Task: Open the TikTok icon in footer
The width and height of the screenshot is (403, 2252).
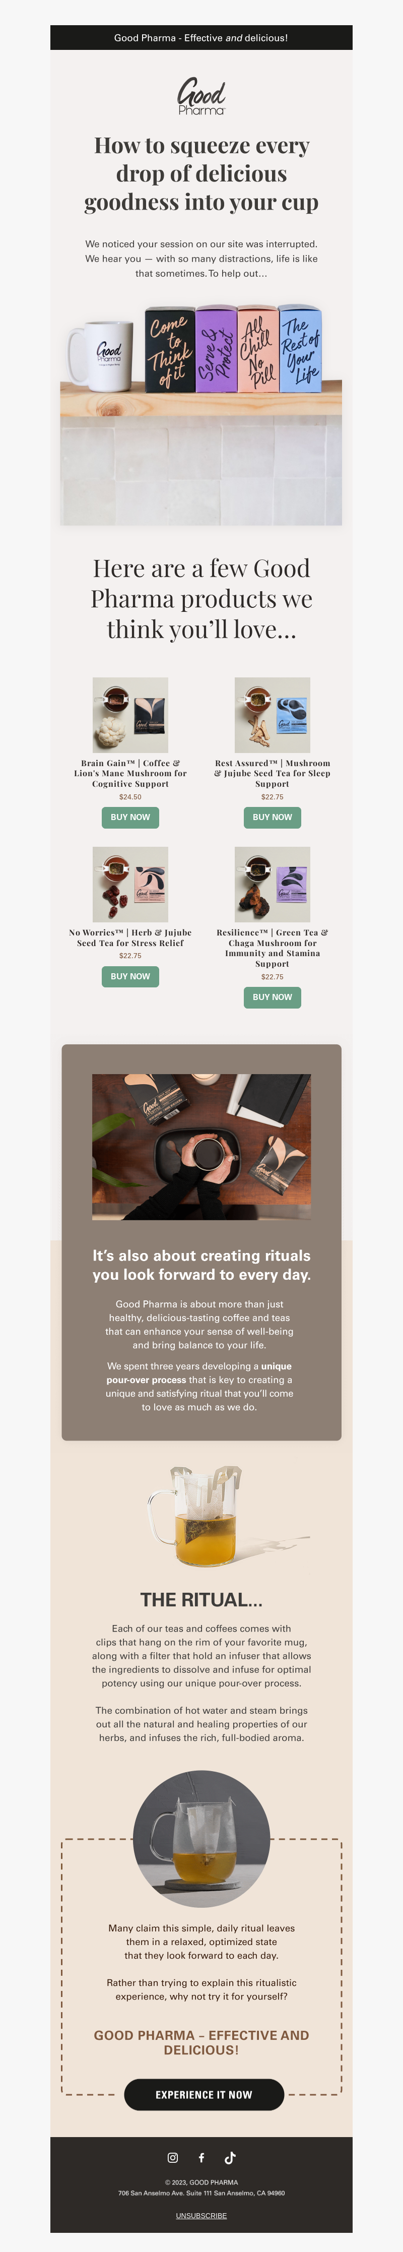Action: (x=230, y=2158)
